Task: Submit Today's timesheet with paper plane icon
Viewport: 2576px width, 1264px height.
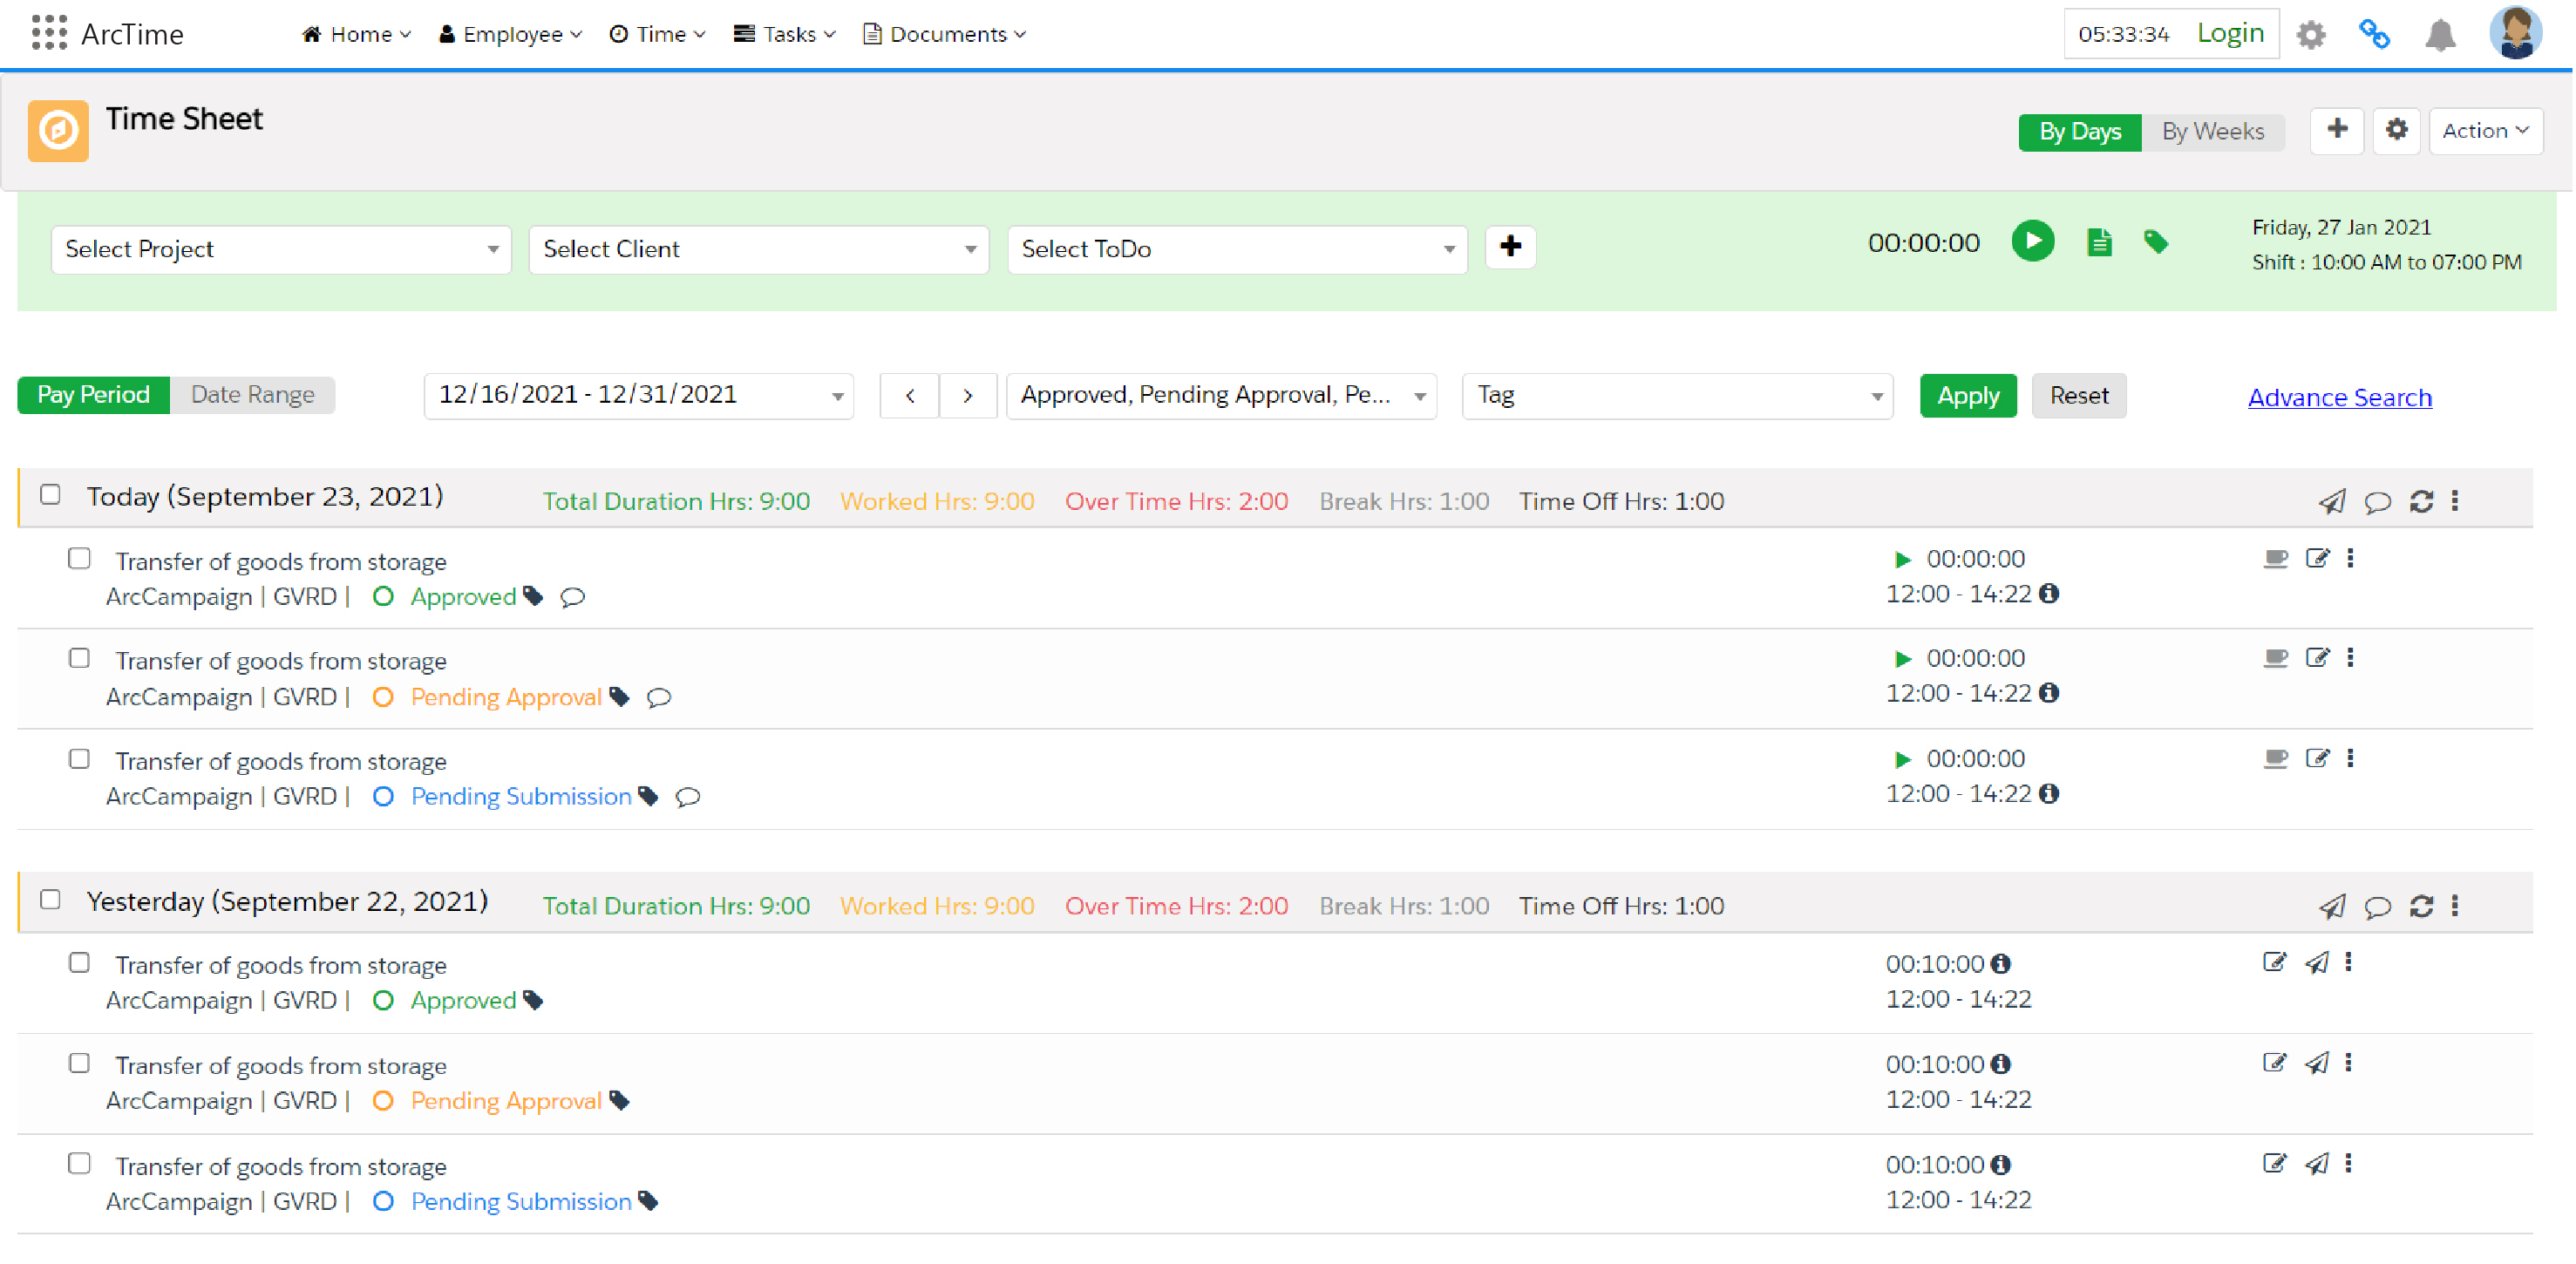Action: (x=2331, y=501)
